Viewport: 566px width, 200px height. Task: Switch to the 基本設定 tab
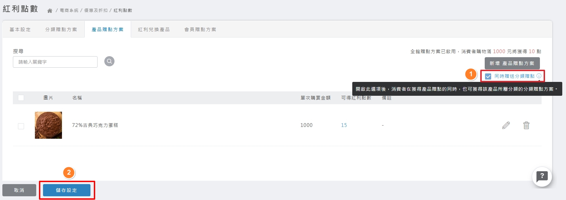point(20,30)
